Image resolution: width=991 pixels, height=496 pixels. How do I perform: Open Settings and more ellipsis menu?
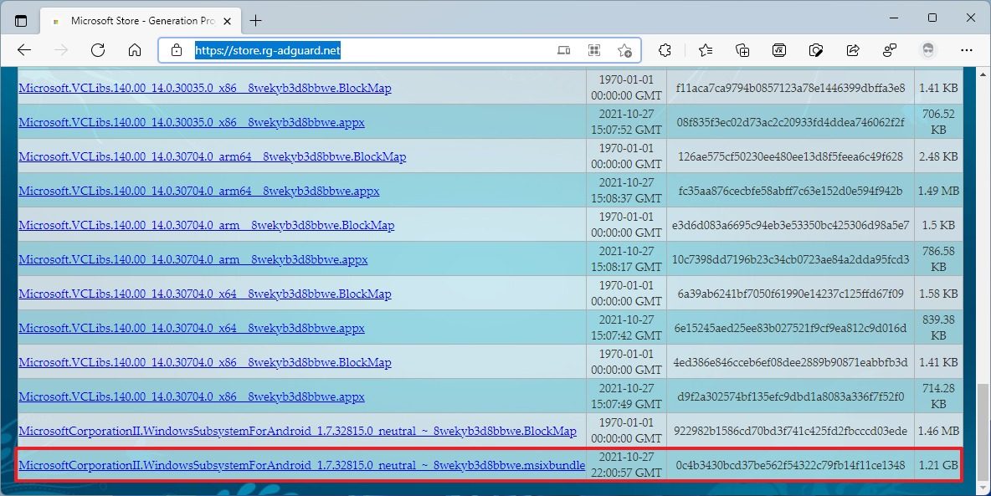coord(967,50)
